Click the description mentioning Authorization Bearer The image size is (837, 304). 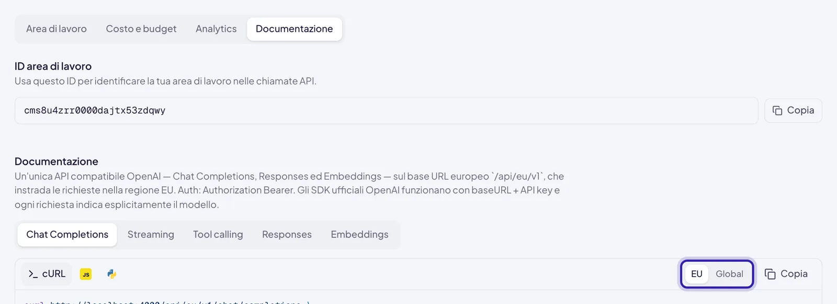pyautogui.click(x=289, y=190)
